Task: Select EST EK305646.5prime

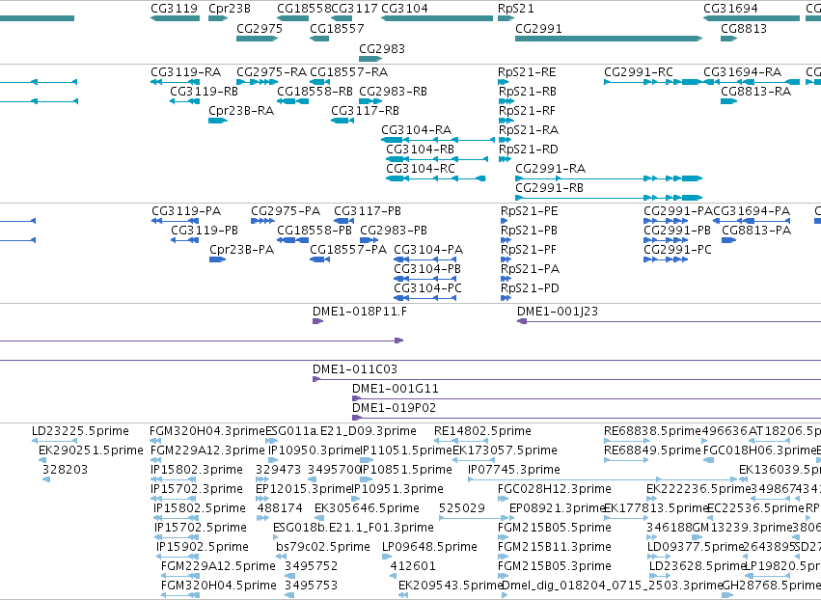Action: 320,518
